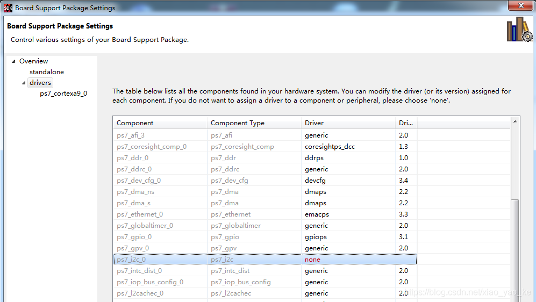The width and height of the screenshot is (536, 302).
Task: Click driver version 3.1 cell
Action: click(x=406, y=237)
